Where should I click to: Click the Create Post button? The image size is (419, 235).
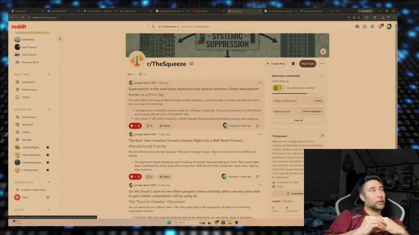tap(276, 64)
